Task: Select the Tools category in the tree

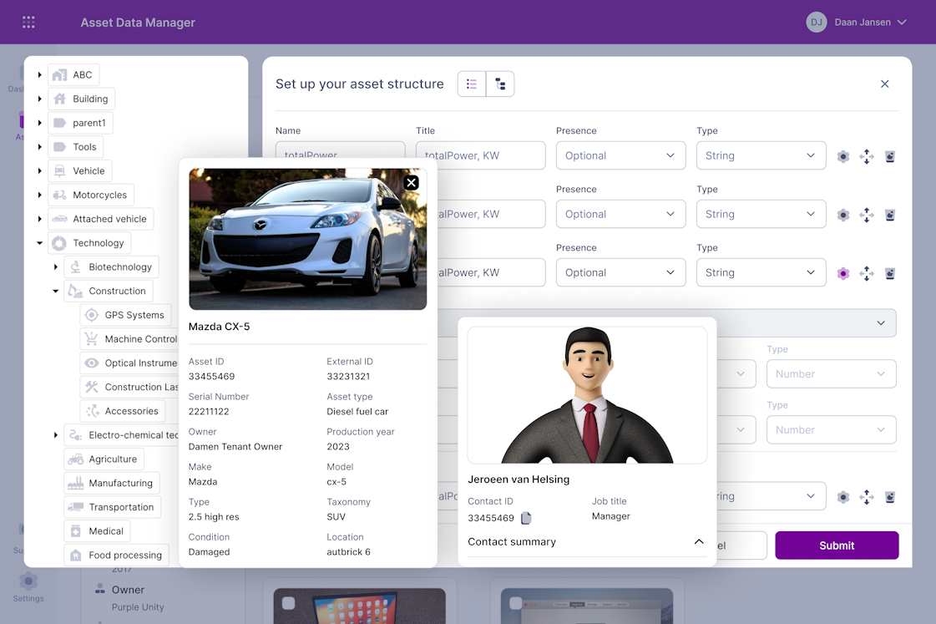Action: pos(75,147)
